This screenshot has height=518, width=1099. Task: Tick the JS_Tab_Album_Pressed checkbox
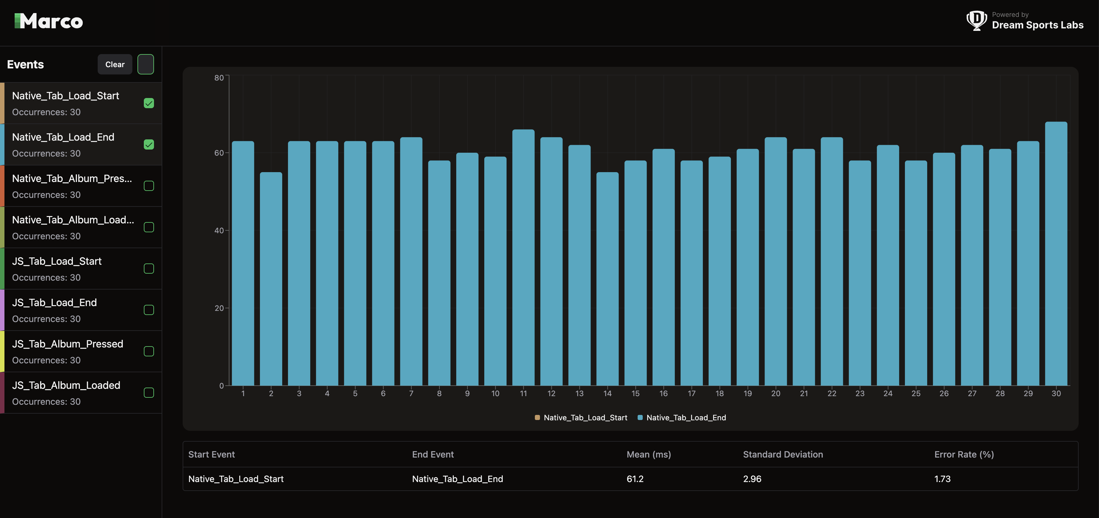pos(149,352)
